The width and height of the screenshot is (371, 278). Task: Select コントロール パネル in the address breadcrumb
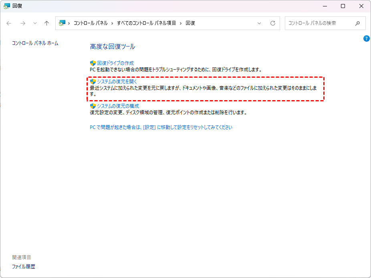[x=90, y=23]
